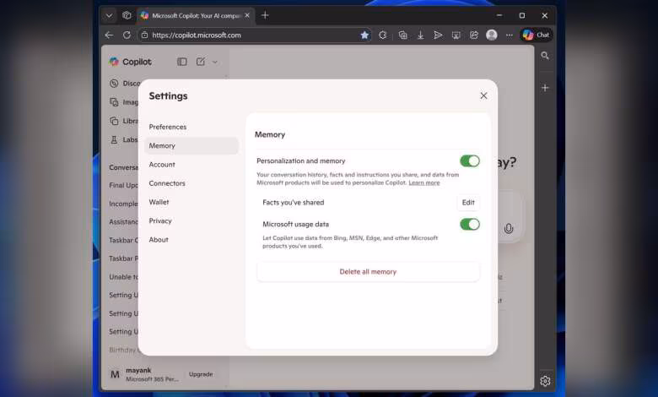Toggle Personalization and memory switch
The width and height of the screenshot is (658, 397).
470,160
